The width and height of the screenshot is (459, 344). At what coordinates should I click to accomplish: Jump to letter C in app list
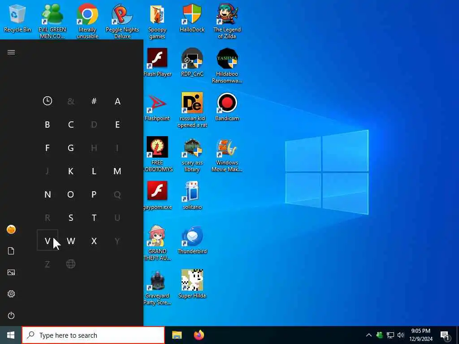pos(70,125)
